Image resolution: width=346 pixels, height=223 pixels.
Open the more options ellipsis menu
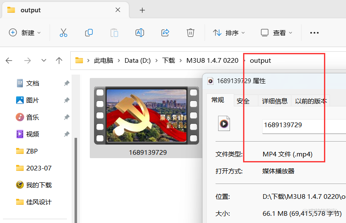[314, 33]
